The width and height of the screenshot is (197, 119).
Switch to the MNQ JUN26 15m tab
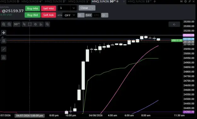tap(139, 2)
